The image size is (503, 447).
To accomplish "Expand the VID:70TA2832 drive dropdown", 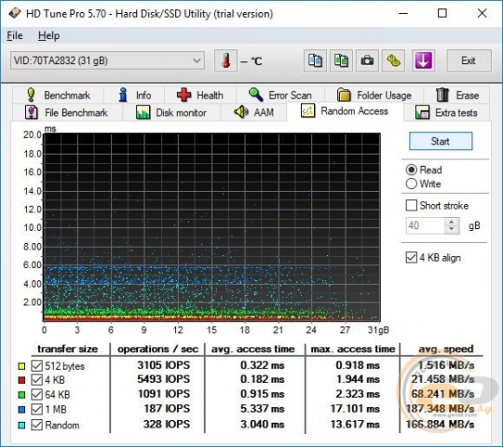I will (107, 61).
